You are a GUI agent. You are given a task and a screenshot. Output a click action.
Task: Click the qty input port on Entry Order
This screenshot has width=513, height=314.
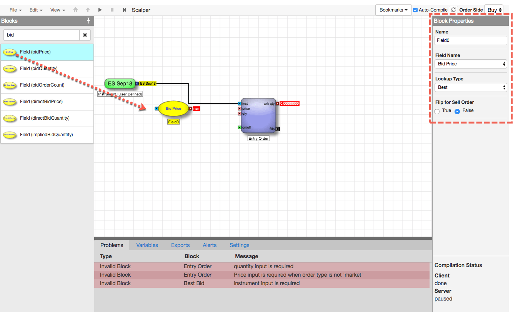[240, 114]
